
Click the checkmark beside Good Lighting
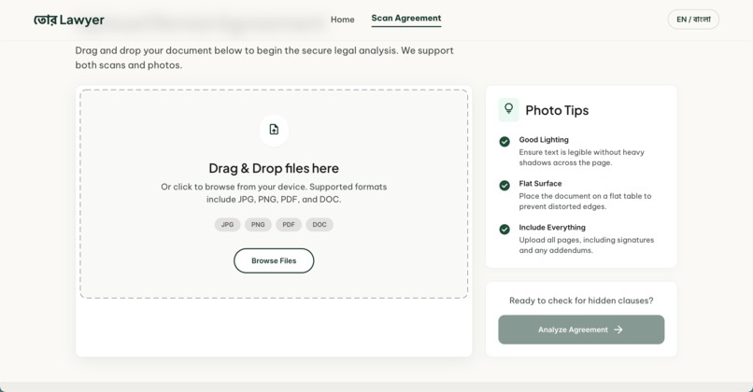(x=504, y=142)
